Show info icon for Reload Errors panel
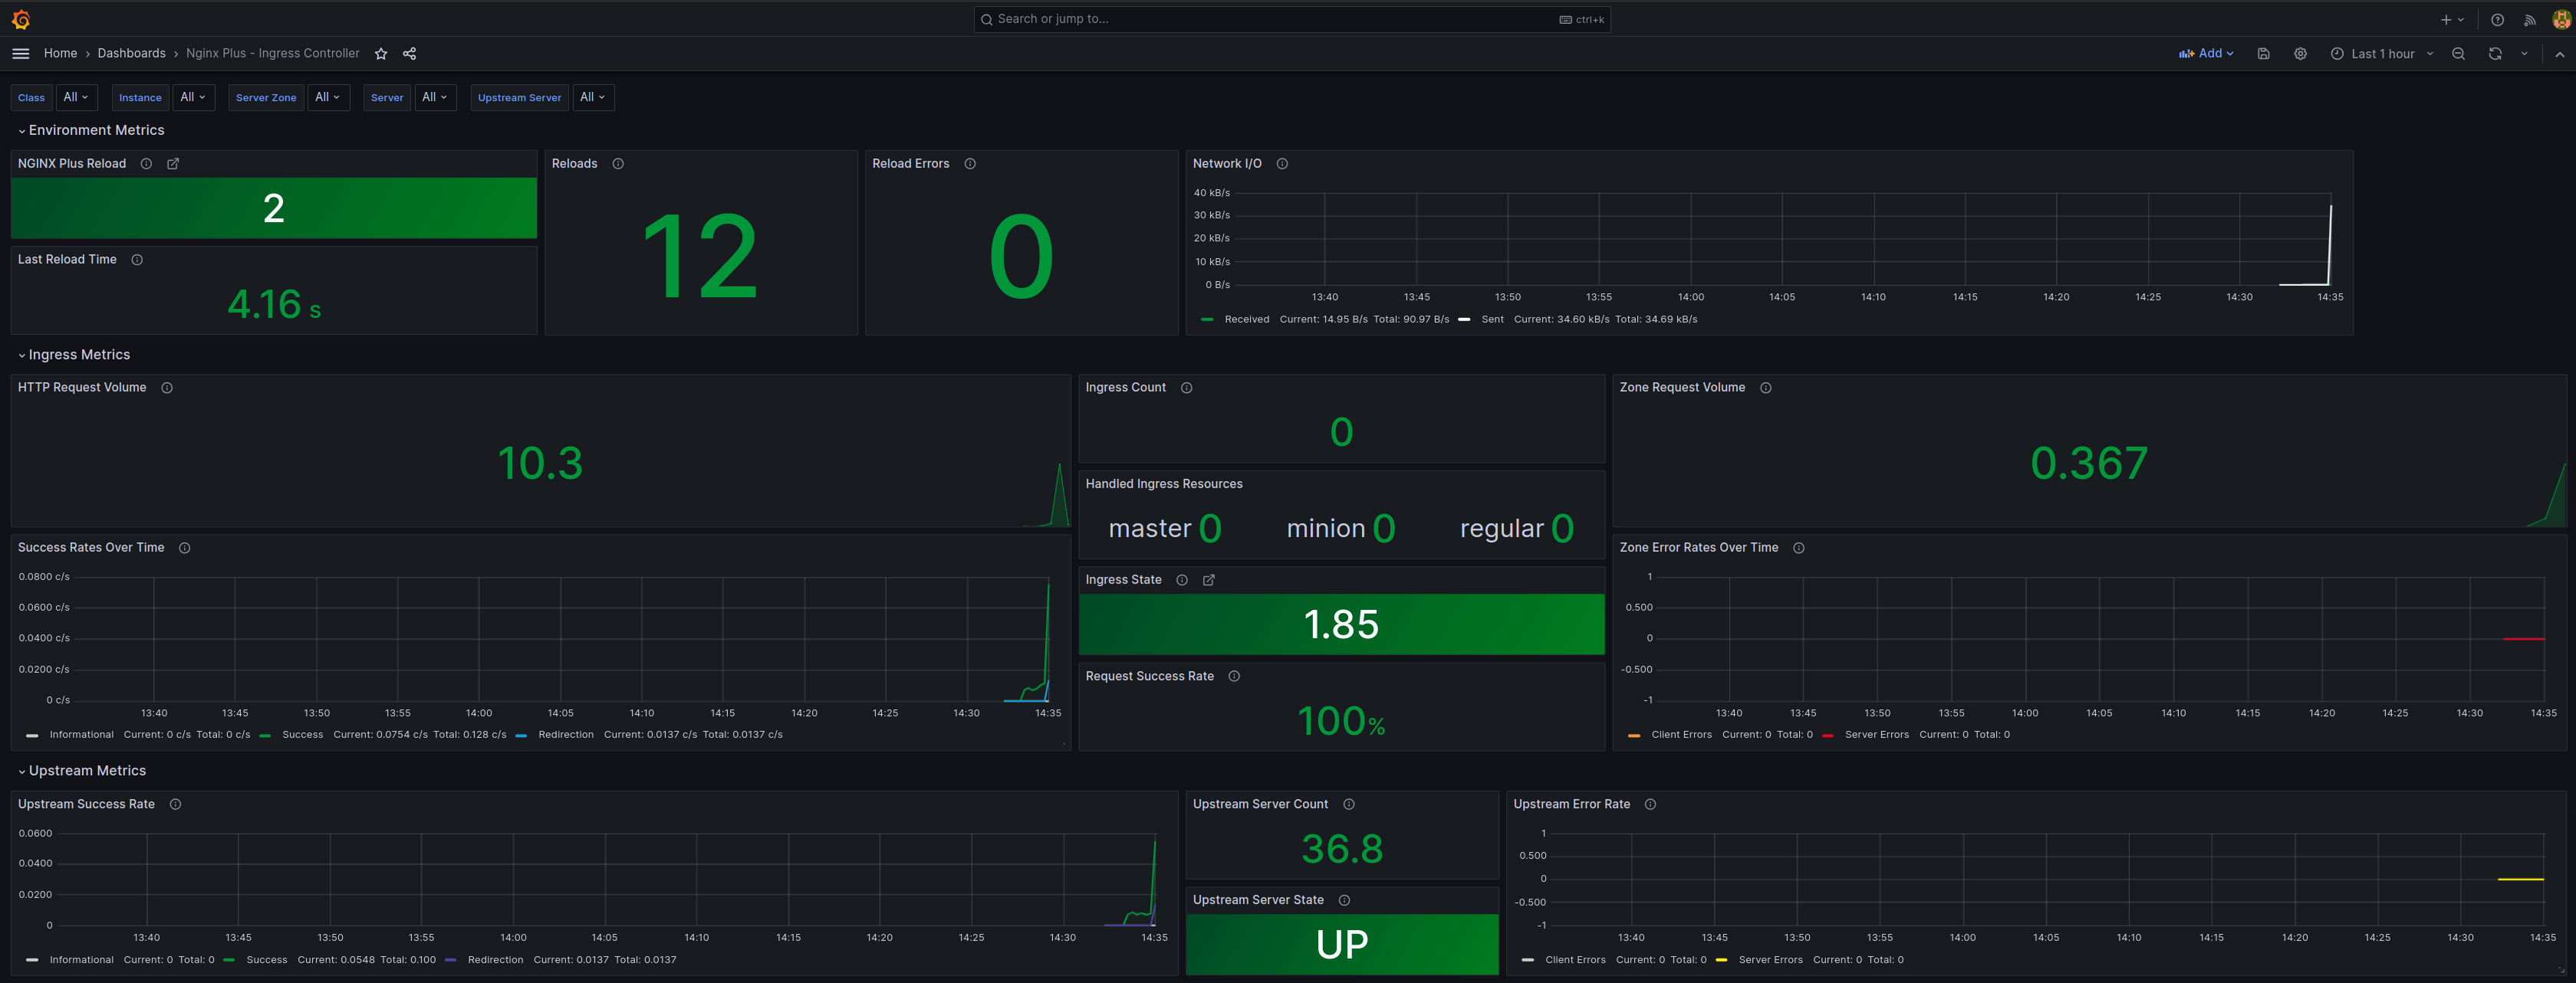The width and height of the screenshot is (2576, 983). pos(970,164)
